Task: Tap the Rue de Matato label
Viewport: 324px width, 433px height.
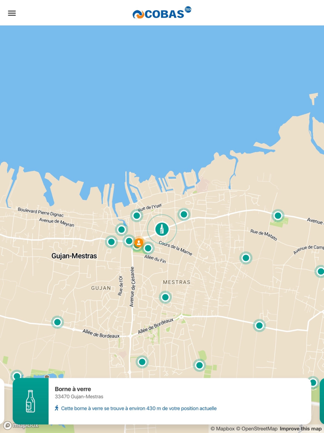Action: pyautogui.click(x=263, y=235)
